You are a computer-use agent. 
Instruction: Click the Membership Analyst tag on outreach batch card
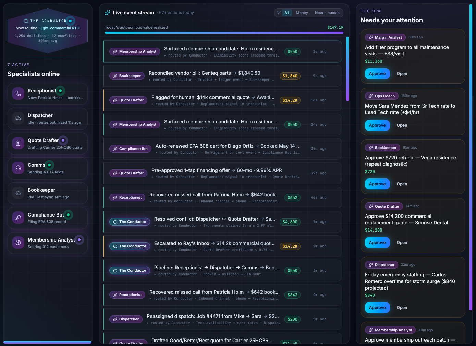[390, 330]
